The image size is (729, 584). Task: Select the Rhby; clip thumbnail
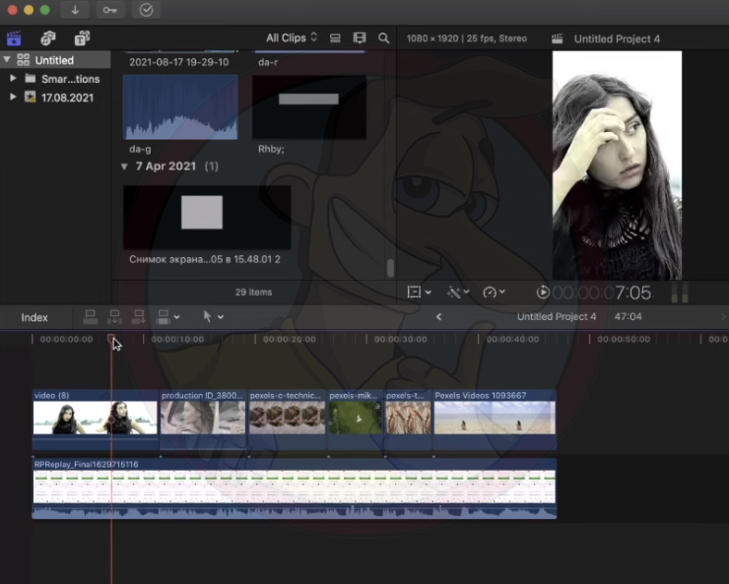coord(309,107)
